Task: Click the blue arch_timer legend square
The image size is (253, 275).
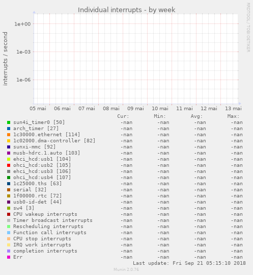Action: [x=9, y=129]
